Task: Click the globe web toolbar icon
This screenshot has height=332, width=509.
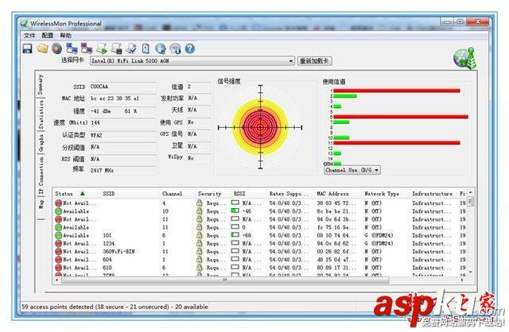Action: [161, 48]
